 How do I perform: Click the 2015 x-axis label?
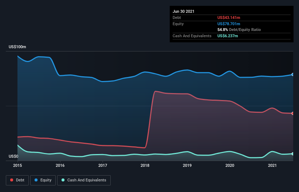click(17, 165)
